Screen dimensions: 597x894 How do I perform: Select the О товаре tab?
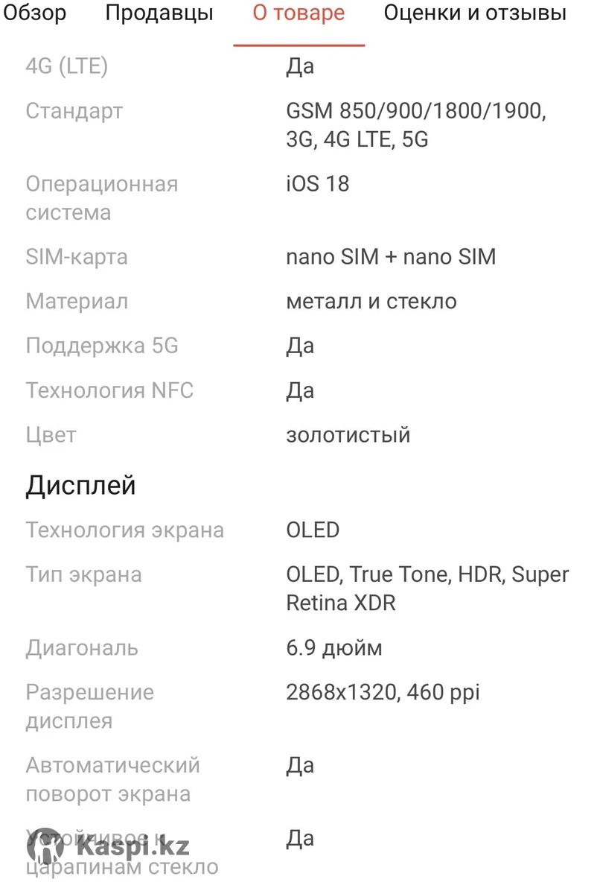[x=298, y=13]
